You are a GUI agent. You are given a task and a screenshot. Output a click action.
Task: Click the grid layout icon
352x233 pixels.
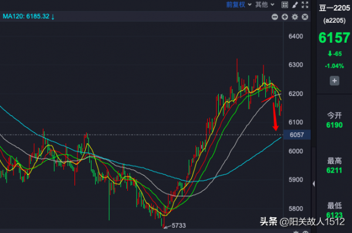point(285,5)
